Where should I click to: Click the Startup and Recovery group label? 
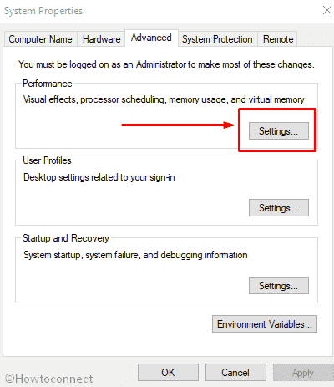point(66,238)
